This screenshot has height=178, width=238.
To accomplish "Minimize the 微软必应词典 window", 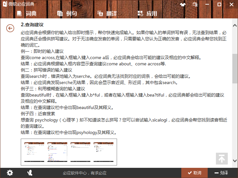I will [207, 4].
